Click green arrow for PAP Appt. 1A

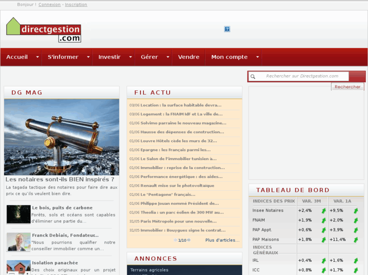pyautogui.click(x=356, y=230)
